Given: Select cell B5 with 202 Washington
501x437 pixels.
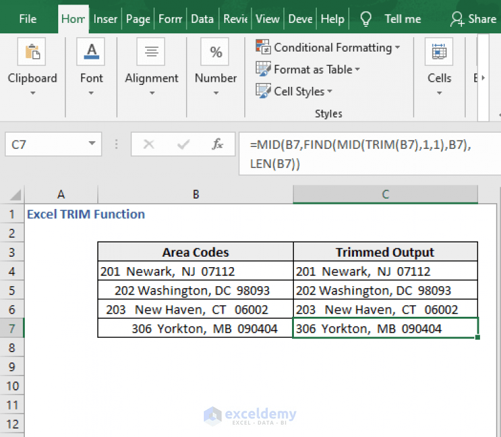Looking at the screenshot, I should pyautogui.click(x=195, y=291).
